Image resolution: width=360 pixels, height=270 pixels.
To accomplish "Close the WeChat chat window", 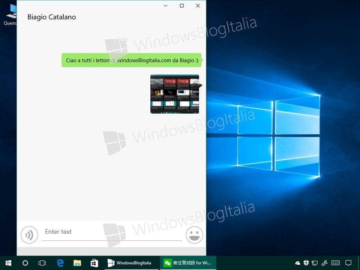I will point(198,6).
